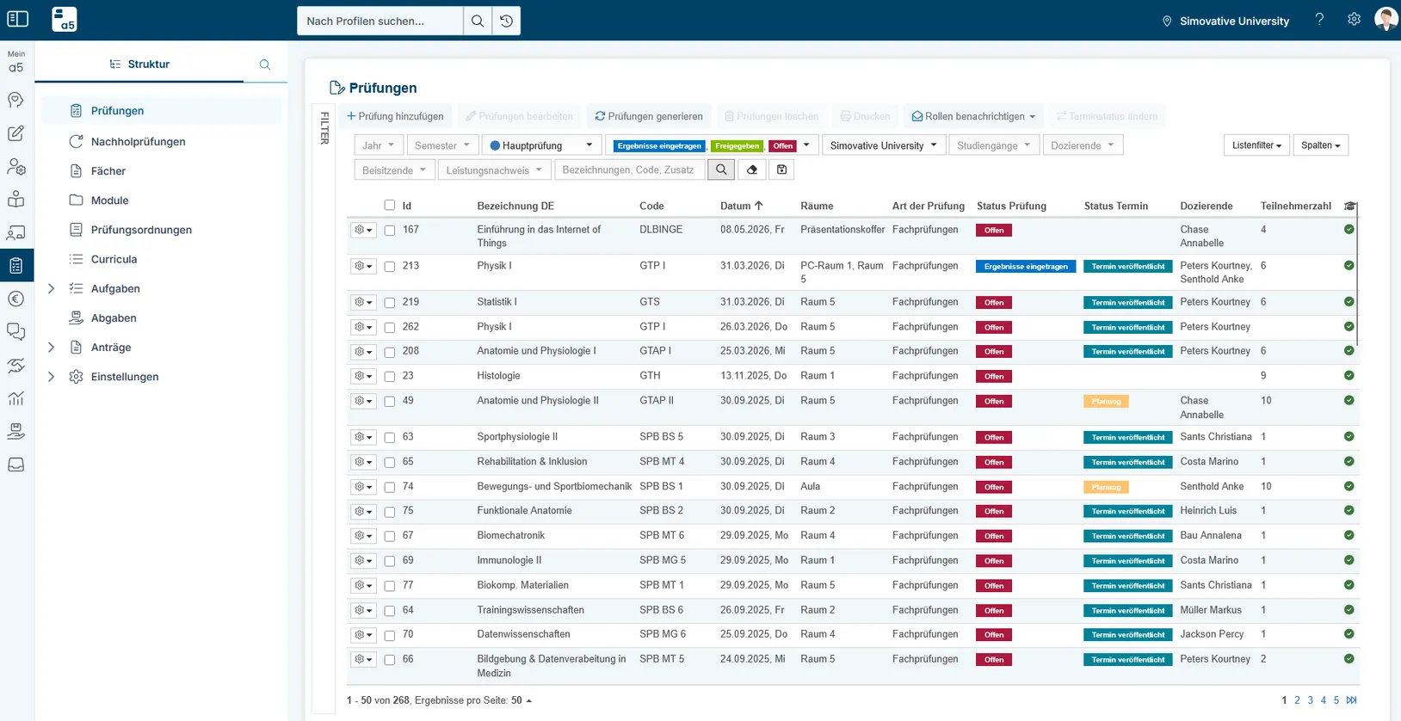This screenshot has height=721, width=1401.
Task: Open the Semester filter dropdown
Action: pos(442,145)
